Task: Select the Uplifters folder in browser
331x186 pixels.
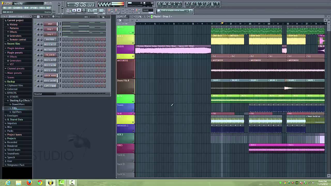Action: coord(17,112)
